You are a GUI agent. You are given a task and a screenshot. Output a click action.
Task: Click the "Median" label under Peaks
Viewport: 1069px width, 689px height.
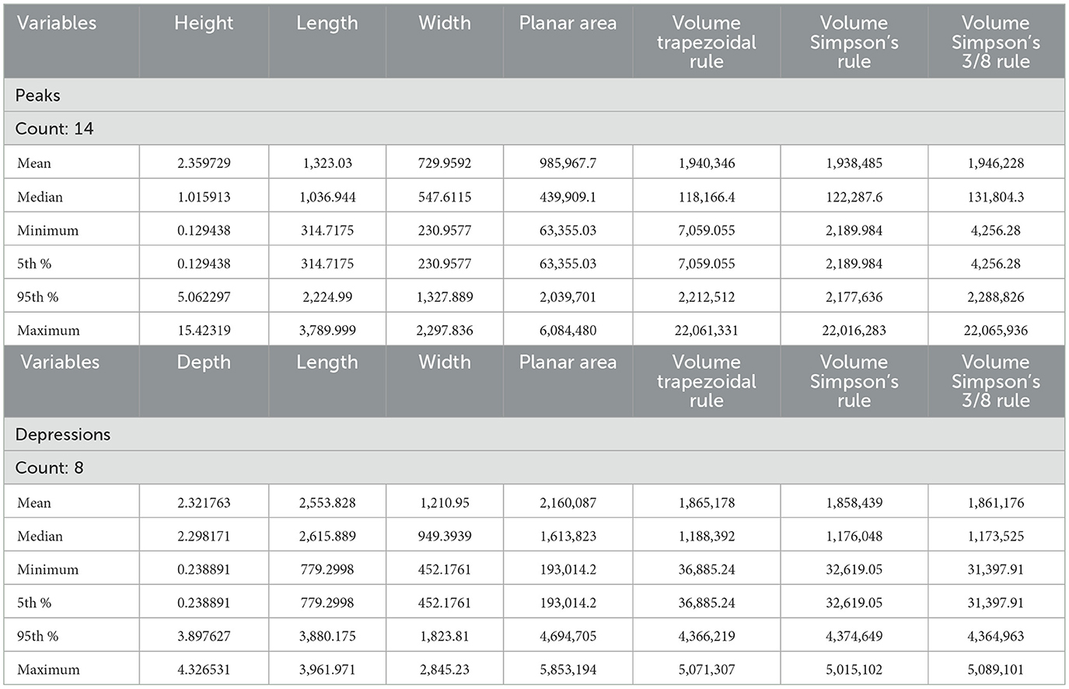pyautogui.click(x=40, y=197)
